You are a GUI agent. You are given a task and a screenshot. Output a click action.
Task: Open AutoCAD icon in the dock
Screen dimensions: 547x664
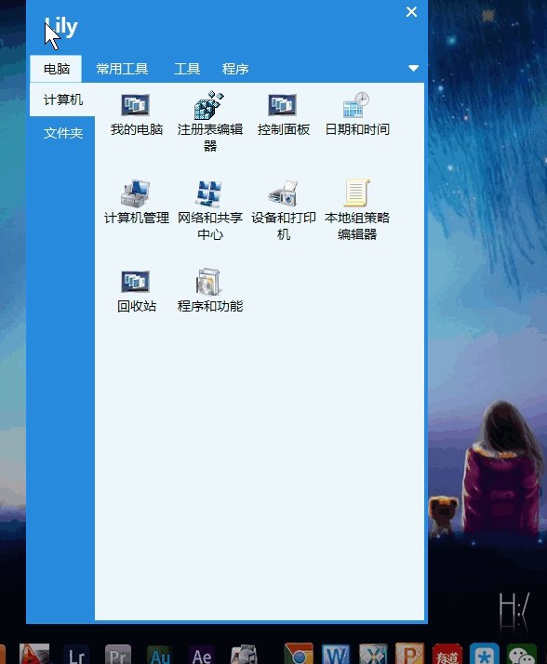(x=34, y=654)
